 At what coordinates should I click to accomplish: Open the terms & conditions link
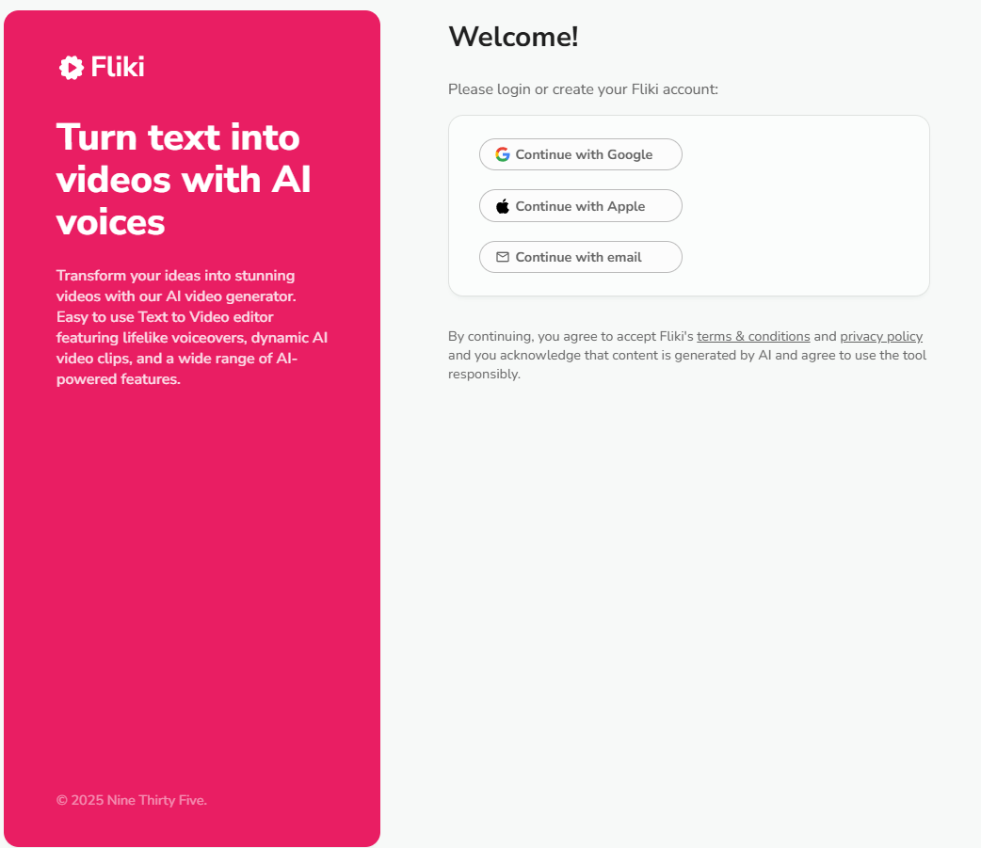pyautogui.click(x=753, y=337)
